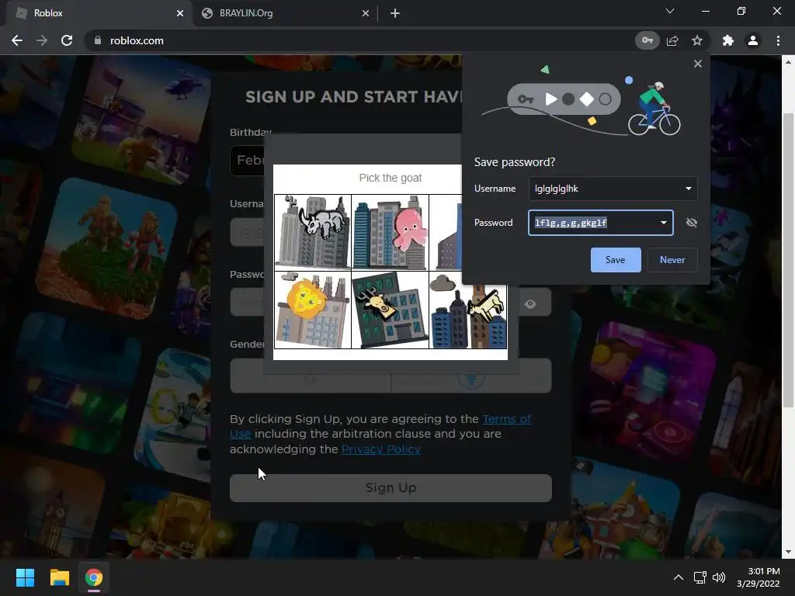Toggle password visibility in Save password popup
The image size is (795, 596).
[692, 223]
